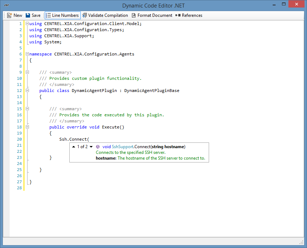Click the resize grip in status bar corner
Image resolution: width=307 pixels, height=248 pixels.
[302, 243]
